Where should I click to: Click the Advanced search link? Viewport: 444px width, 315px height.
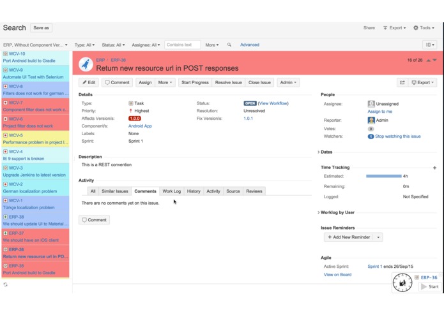pos(250,45)
